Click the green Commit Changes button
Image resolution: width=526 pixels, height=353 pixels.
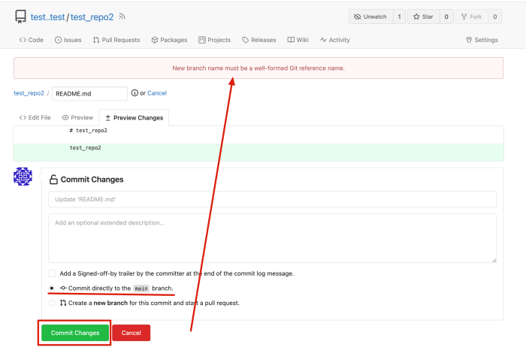tap(75, 333)
